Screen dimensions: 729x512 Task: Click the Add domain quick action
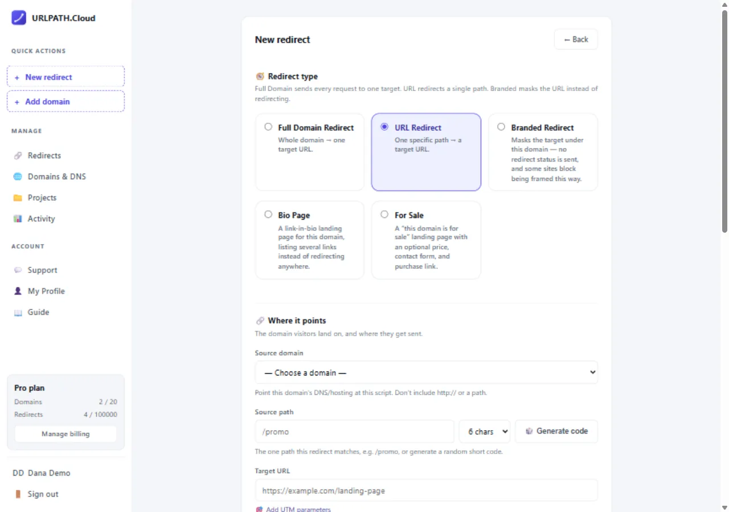pos(65,101)
